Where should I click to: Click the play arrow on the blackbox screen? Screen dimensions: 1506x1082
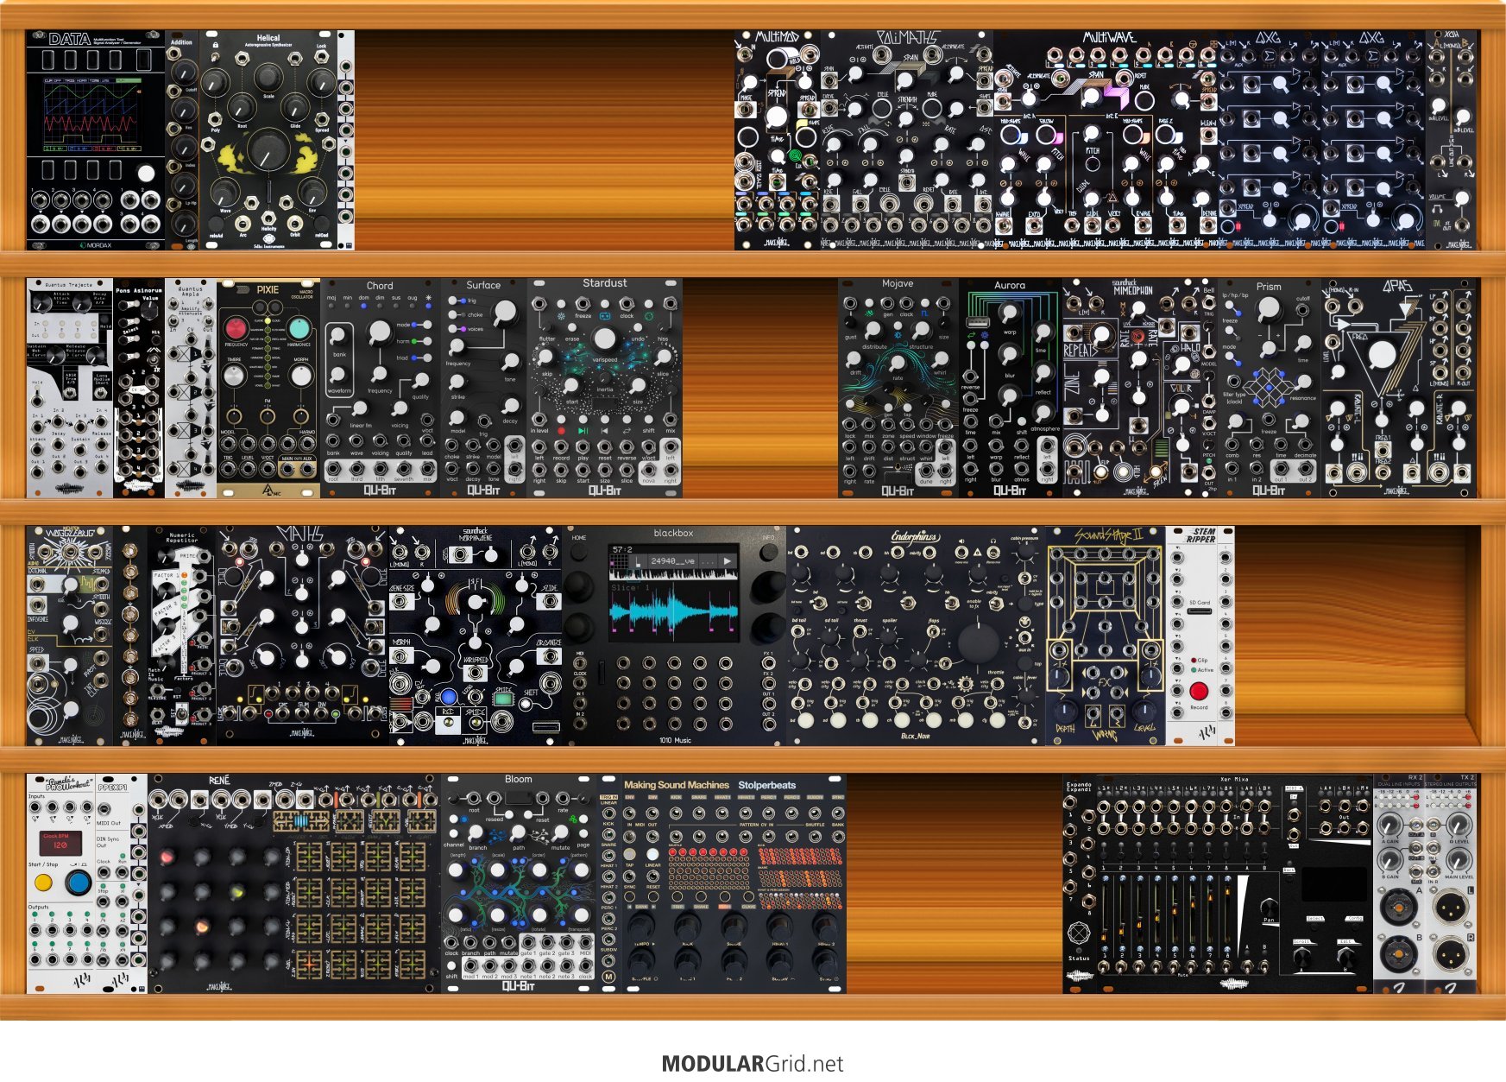728,560
